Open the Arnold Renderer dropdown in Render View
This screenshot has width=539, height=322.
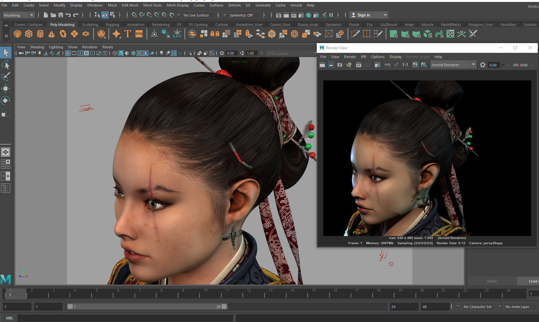(x=473, y=65)
